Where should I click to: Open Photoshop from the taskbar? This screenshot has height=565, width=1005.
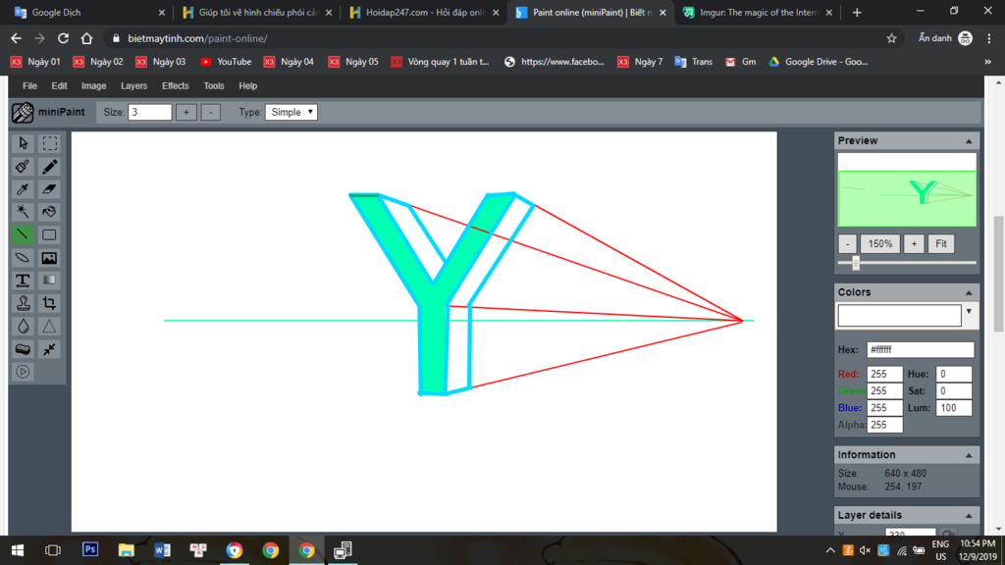90,550
